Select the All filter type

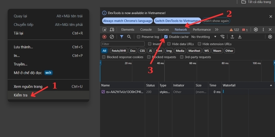pyautogui.click(x=105, y=51)
